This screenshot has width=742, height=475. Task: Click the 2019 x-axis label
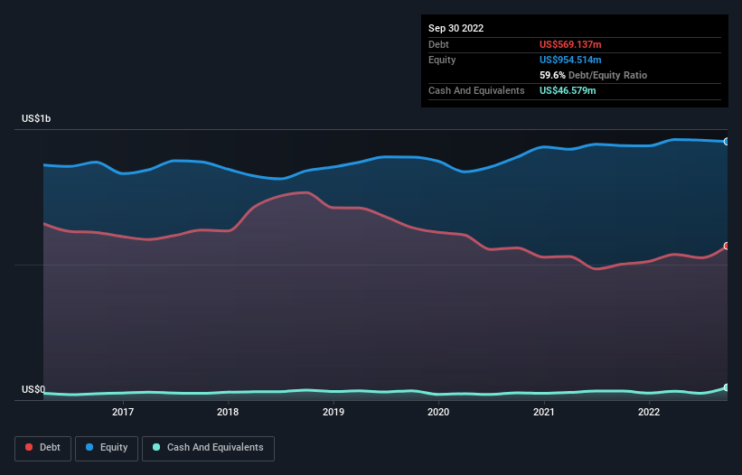pos(333,412)
